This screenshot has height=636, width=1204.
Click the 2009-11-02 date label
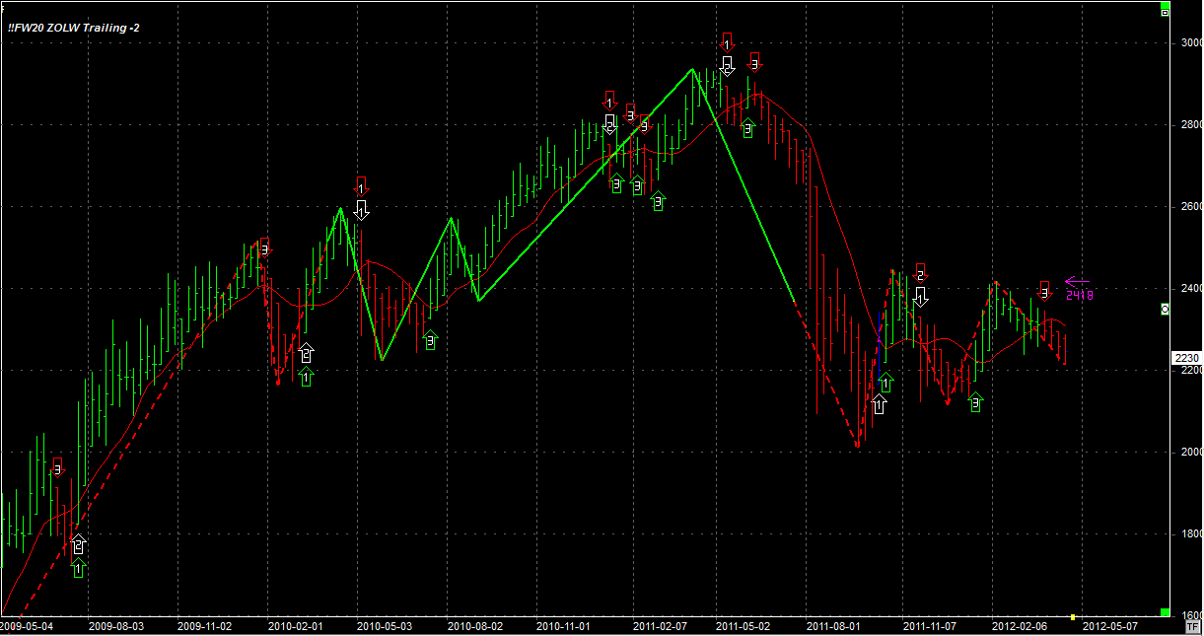pos(204,626)
